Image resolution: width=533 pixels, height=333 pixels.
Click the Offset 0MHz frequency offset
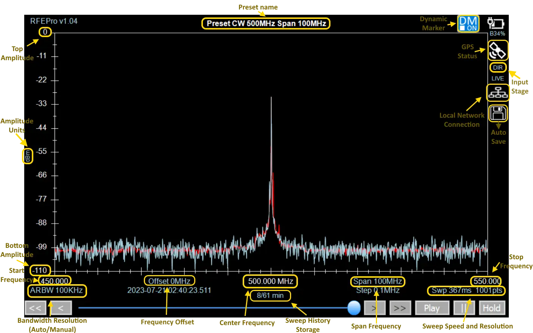coord(169,281)
